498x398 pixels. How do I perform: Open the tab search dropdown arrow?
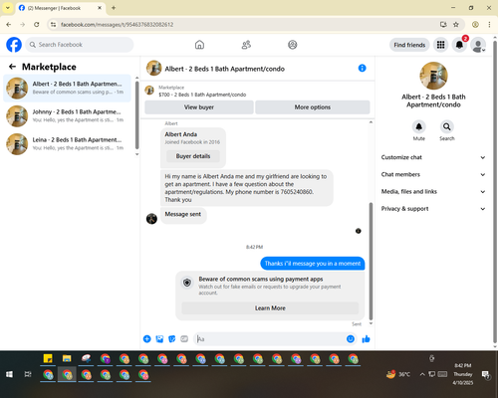coord(7,8)
